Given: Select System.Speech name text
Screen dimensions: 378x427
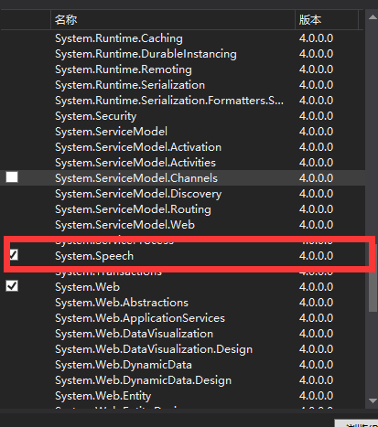Looking at the screenshot, I should pos(94,256).
